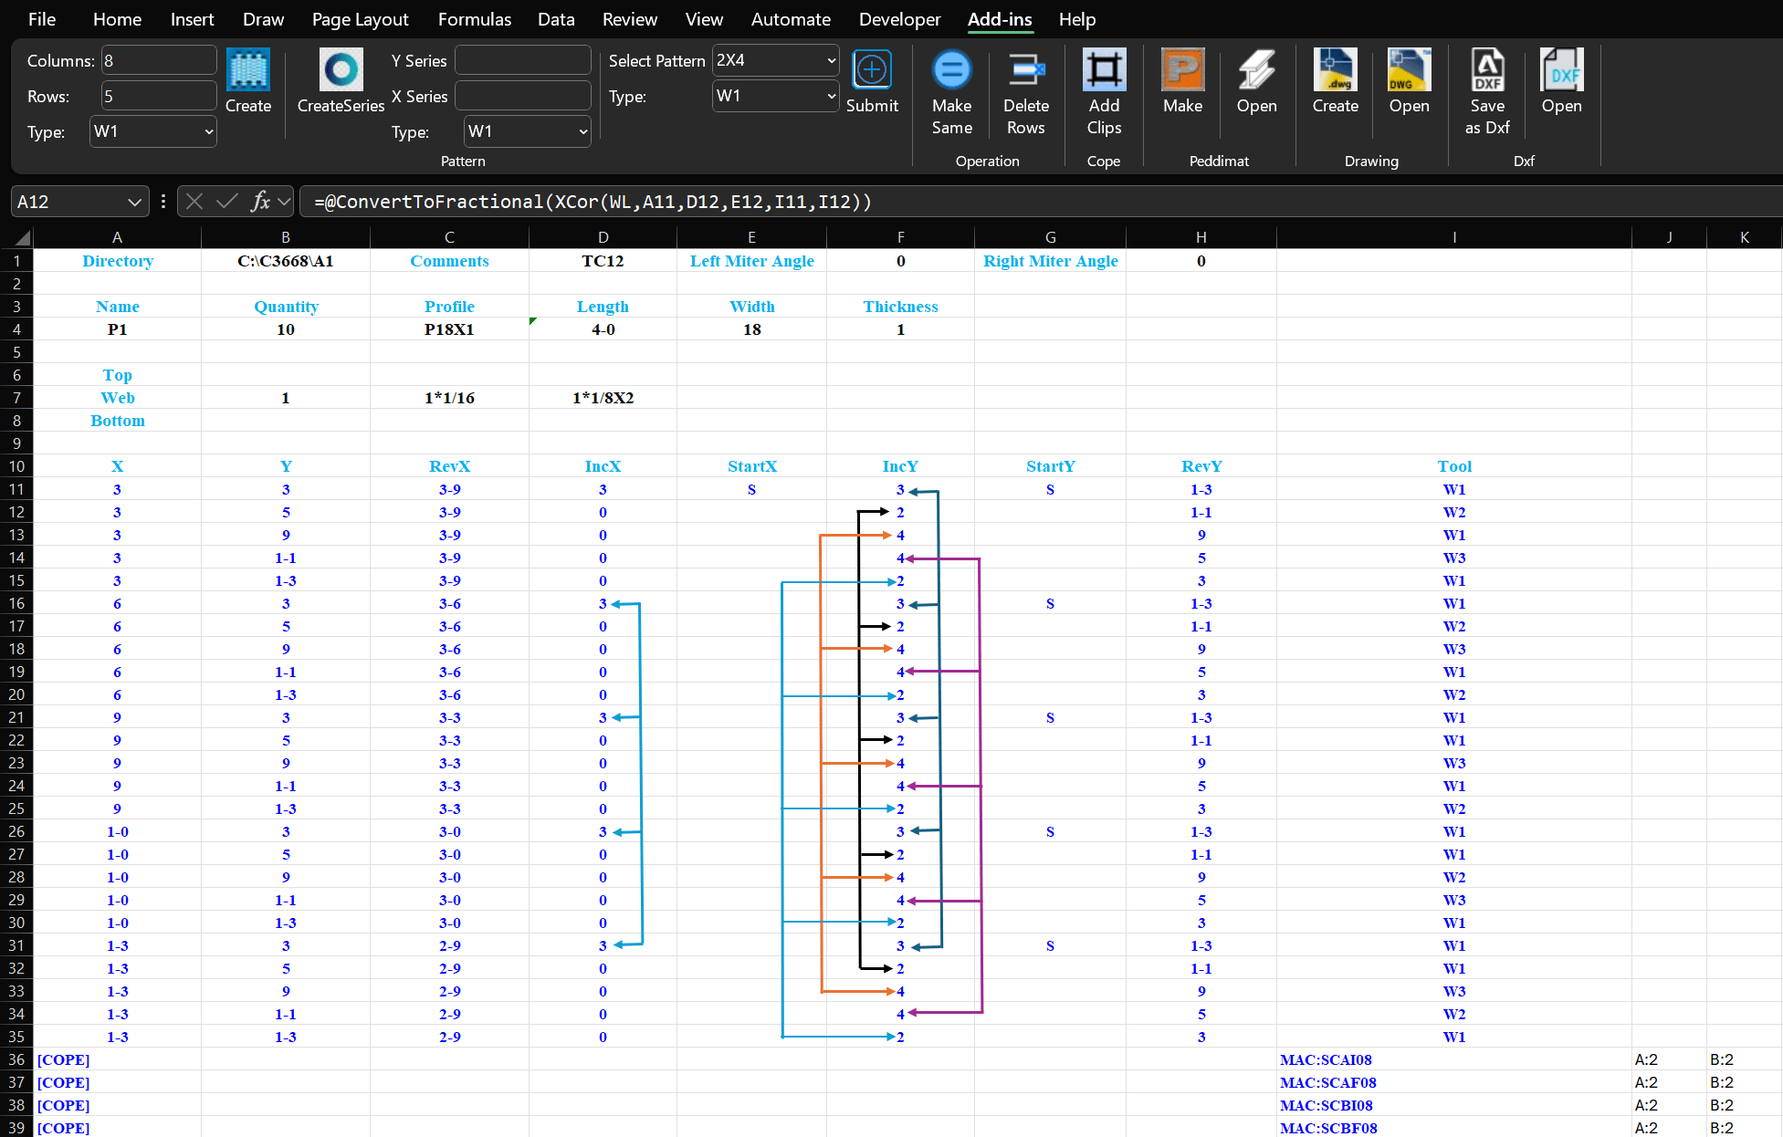Click the Make Same operation icon

point(951,70)
